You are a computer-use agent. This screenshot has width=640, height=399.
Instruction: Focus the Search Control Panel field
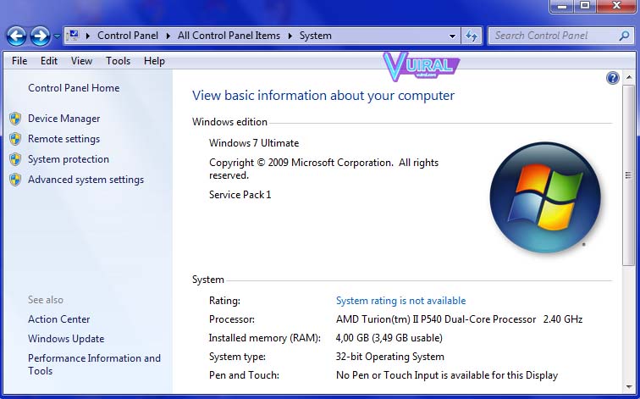(560, 36)
